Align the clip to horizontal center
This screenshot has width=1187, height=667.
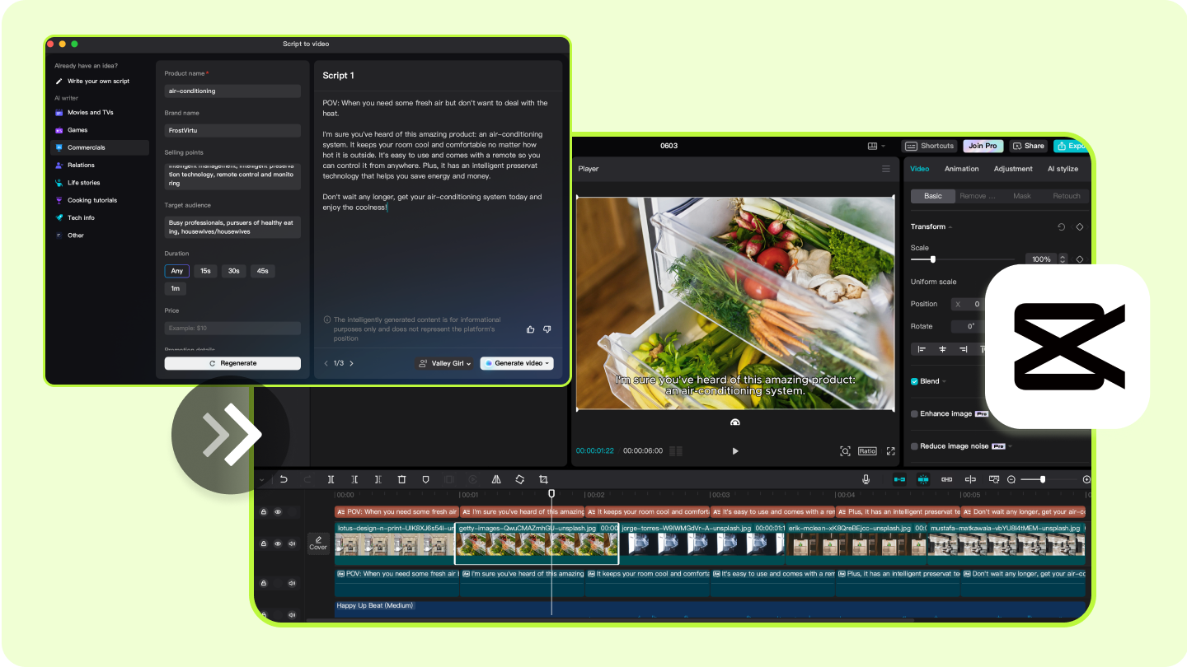pos(942,349)
